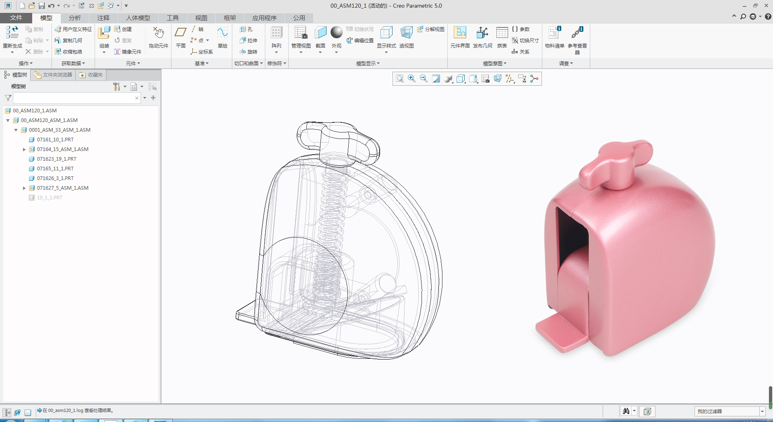
Task: Click the 镜像元件 mirror component button
Action: [x=128, y=52]
